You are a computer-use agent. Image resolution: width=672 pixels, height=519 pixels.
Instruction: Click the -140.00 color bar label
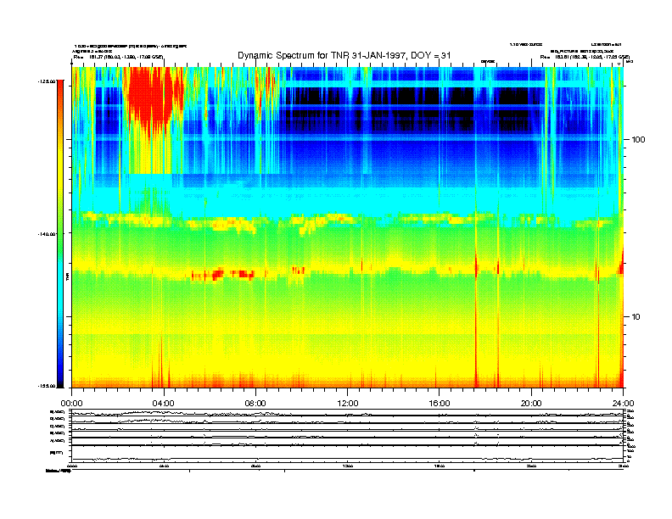coord(47,234)
